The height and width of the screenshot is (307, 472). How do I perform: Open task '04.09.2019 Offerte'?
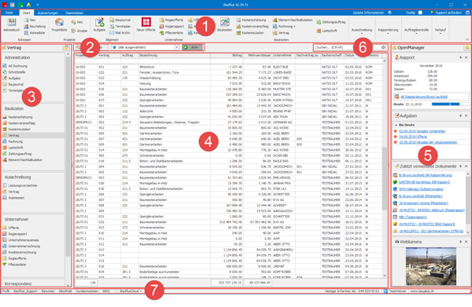[x=413, y=137]
